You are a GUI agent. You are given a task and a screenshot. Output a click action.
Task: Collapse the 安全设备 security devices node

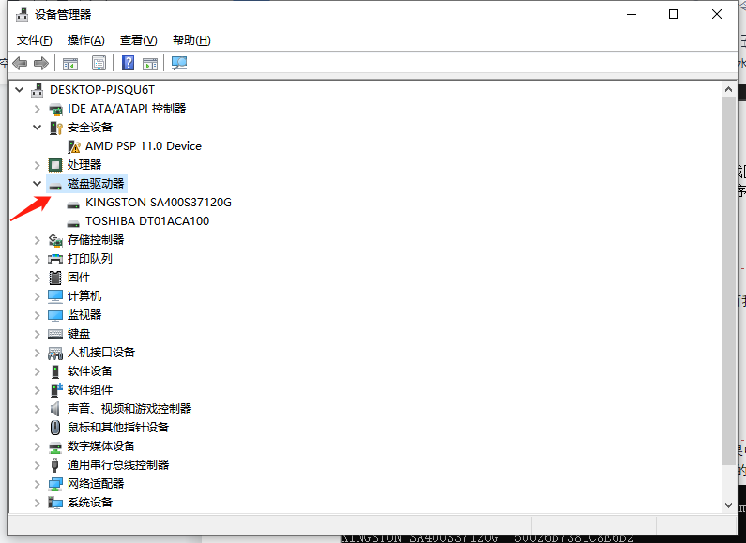click(38, 128)
